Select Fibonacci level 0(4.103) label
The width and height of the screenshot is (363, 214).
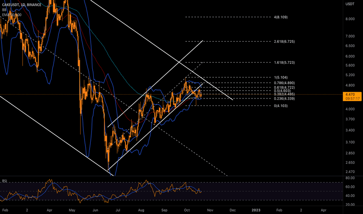(281, 106)
